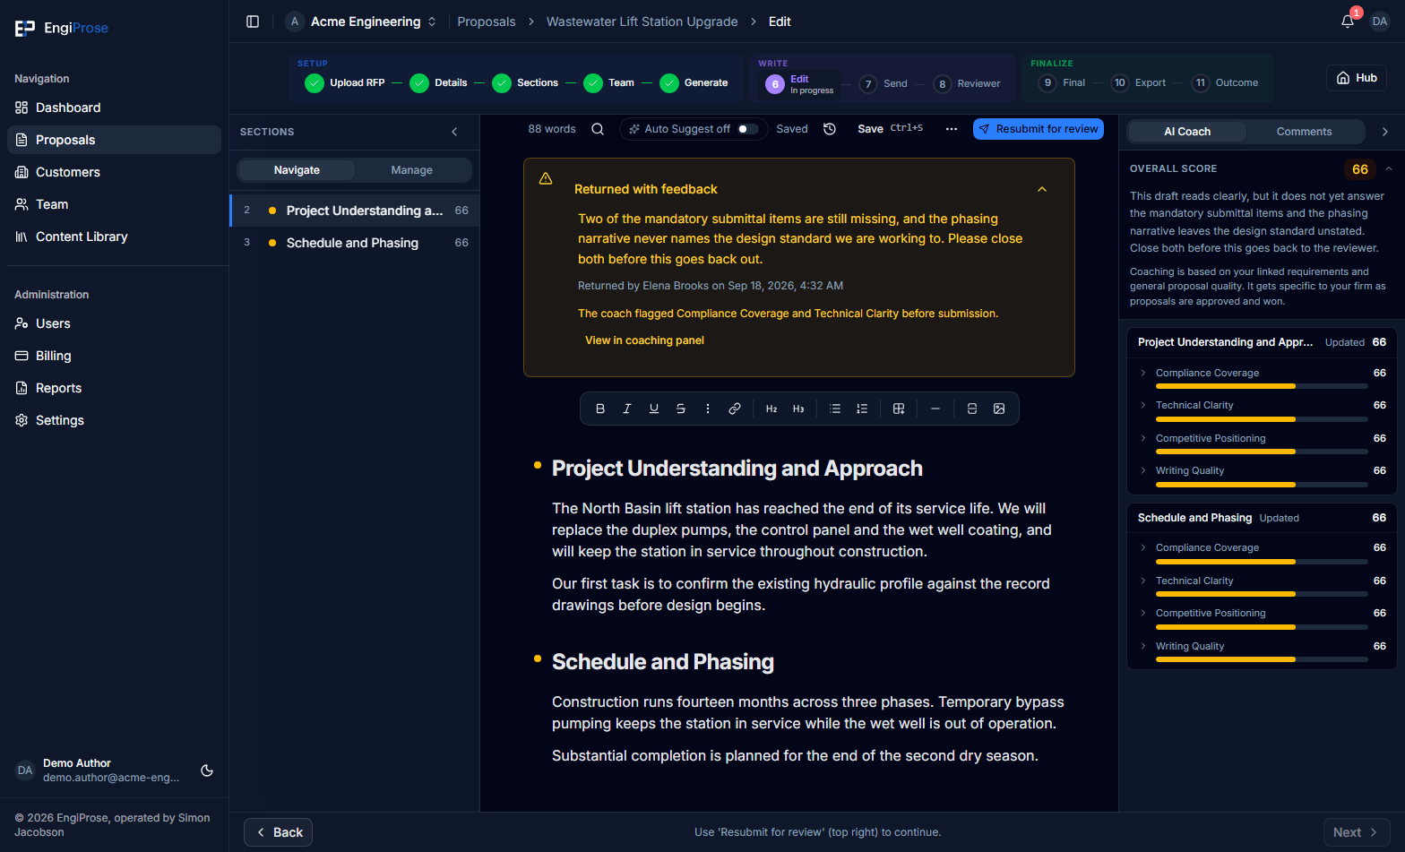Go to step 8 Reviewer
This screenshot has width=1405, height=852.
tap(967, 84)
